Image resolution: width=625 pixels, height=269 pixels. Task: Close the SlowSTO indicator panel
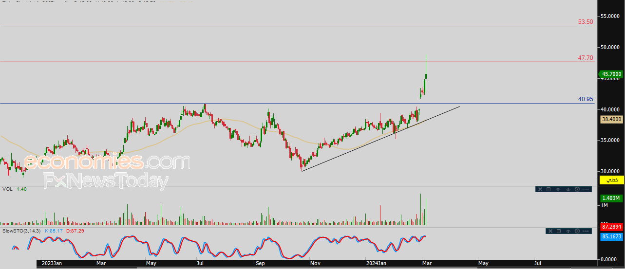550,231
